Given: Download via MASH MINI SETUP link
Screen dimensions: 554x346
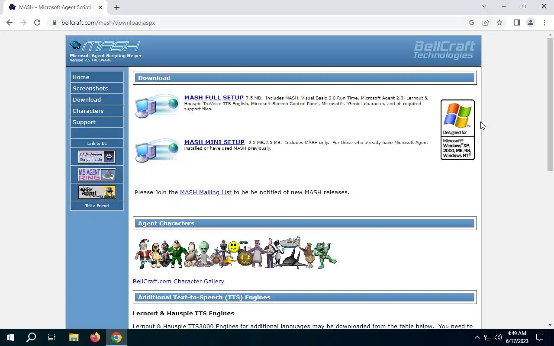Looking at the screenshot, I should click(214, 142).
